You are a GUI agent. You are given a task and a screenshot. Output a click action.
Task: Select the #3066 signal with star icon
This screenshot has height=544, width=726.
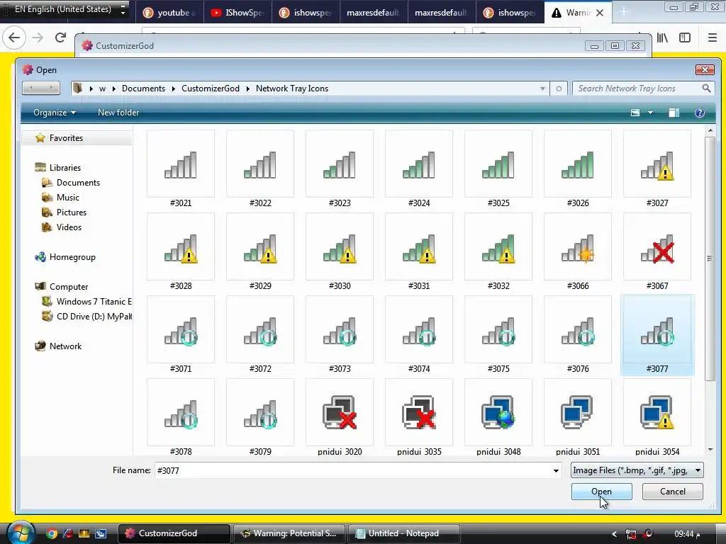click(x=578, y=251)
